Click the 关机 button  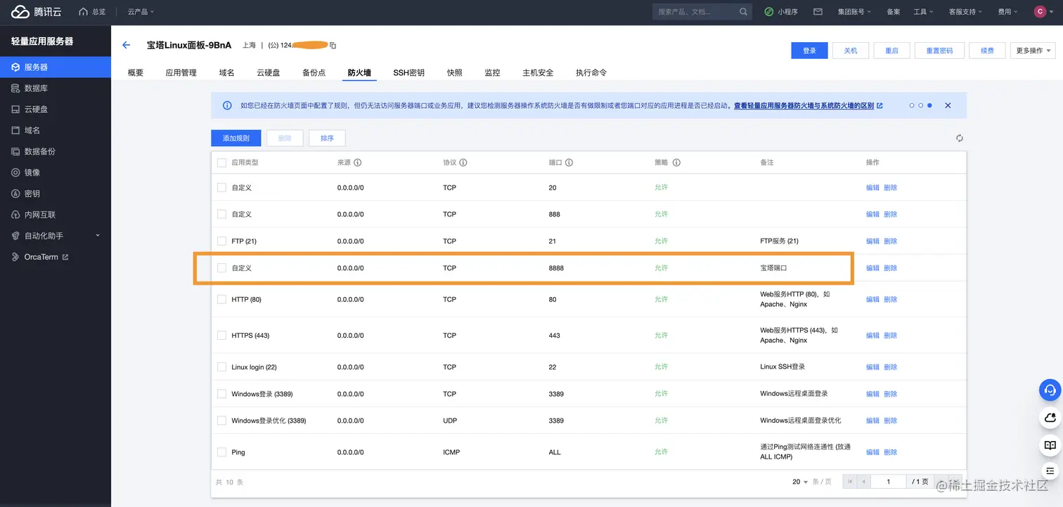tap(851, 51)
